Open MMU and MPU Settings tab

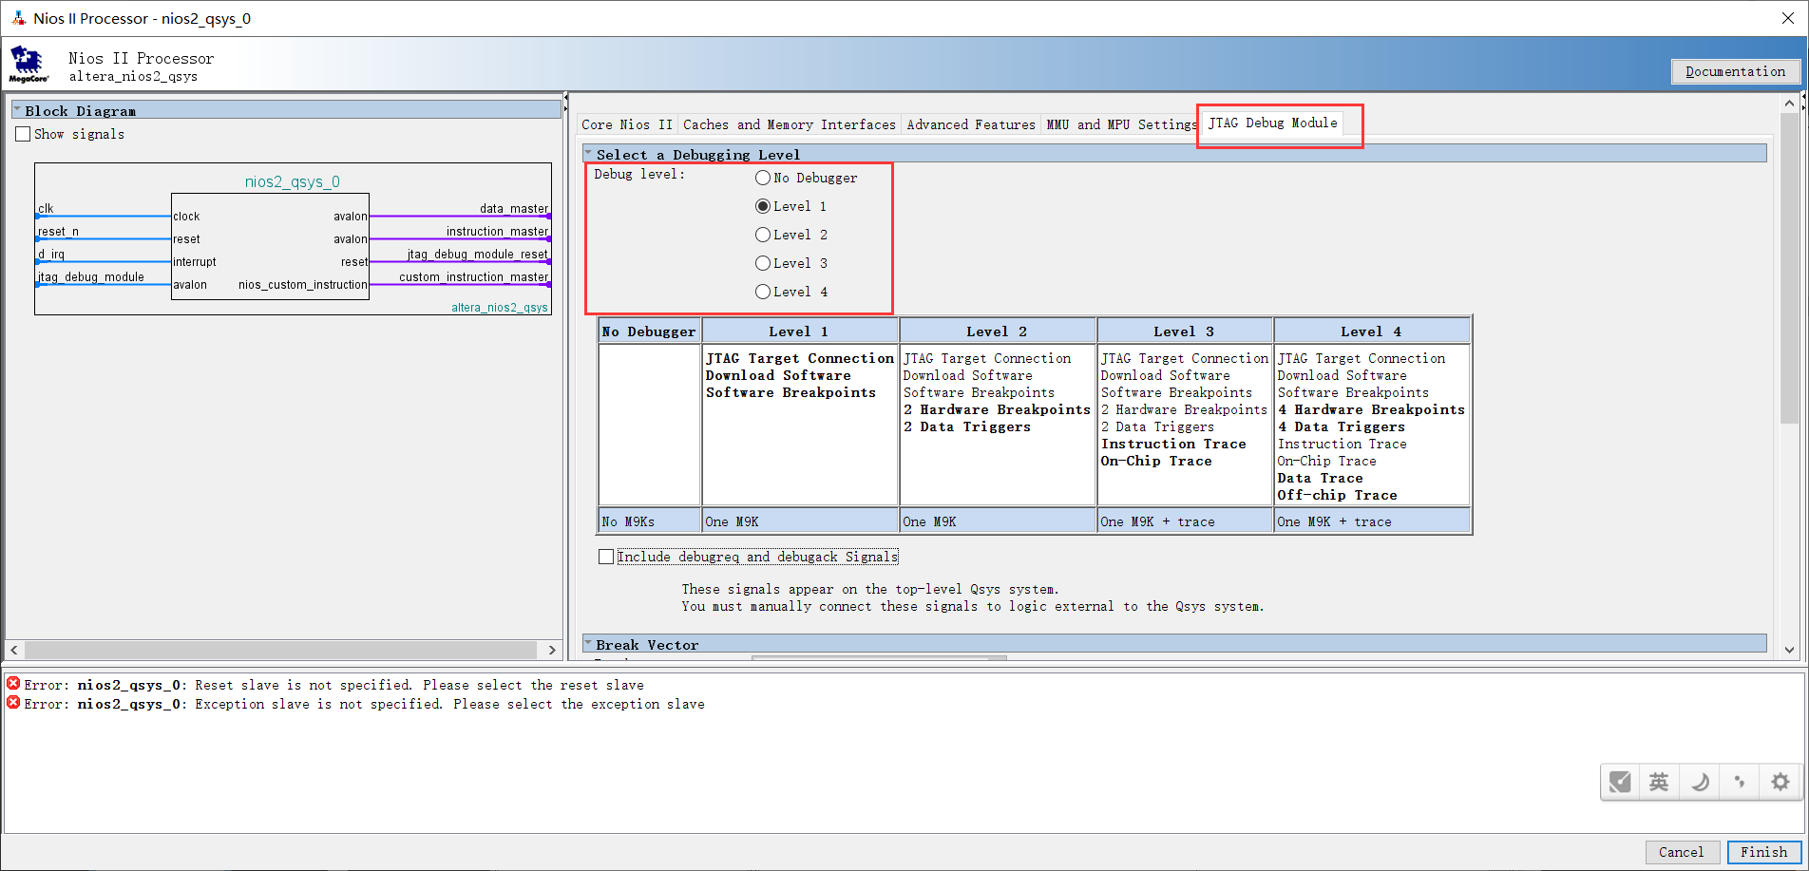1121,124
